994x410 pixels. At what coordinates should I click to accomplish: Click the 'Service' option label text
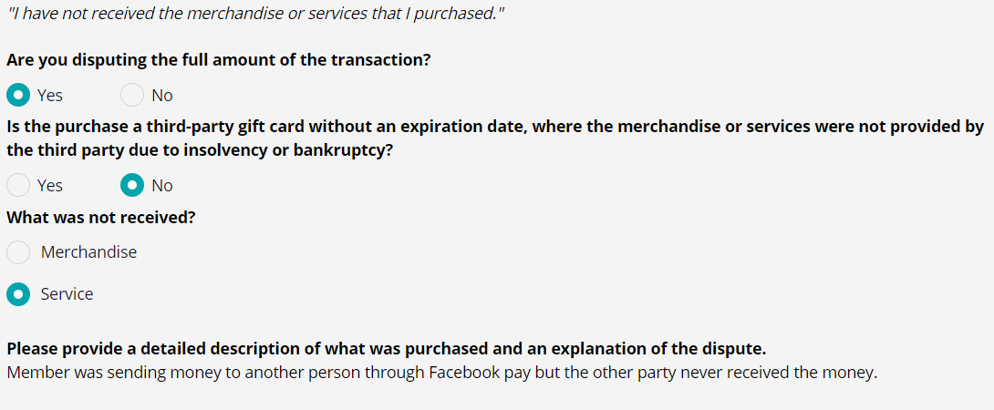point(67,294)
